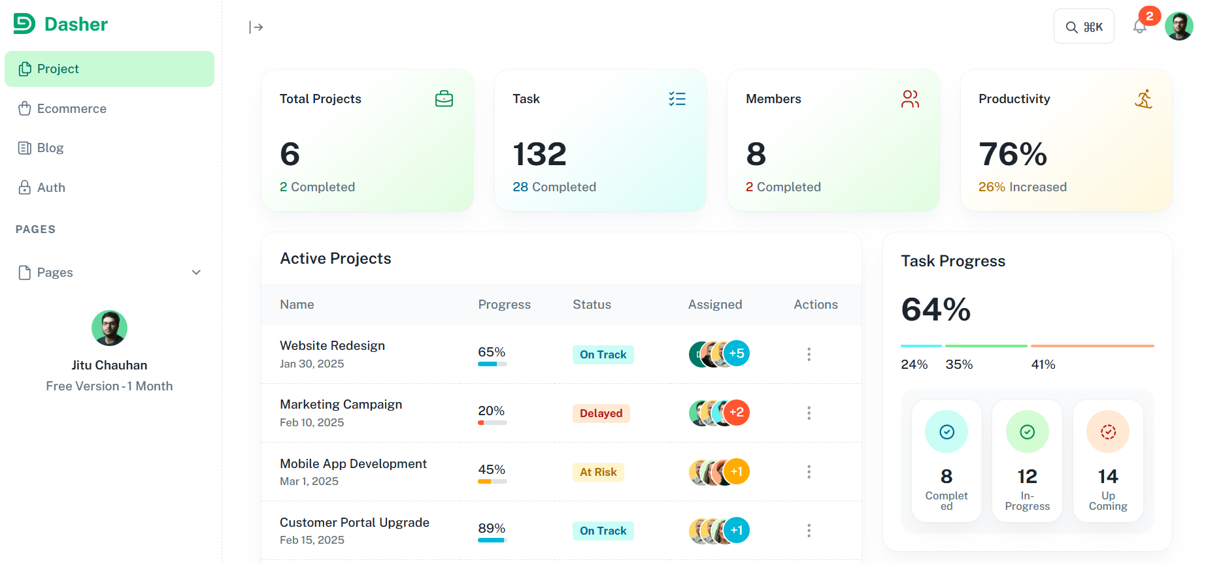This screenshot has width=1206, height=564.
Task: Click the Jitu Chauhan sidebar avatar
Action: click(x=109, y=328)
